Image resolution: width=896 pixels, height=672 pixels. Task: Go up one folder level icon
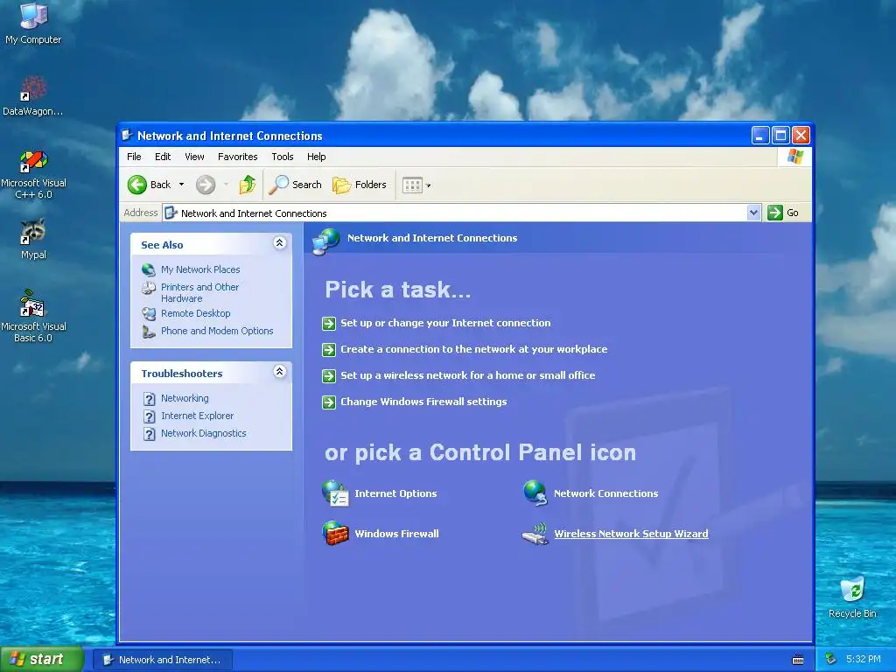click(248, 185)
